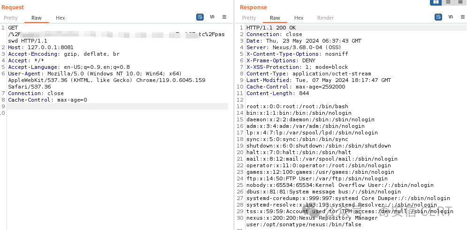Click the X-Frame-Options: DENY header

281,60
